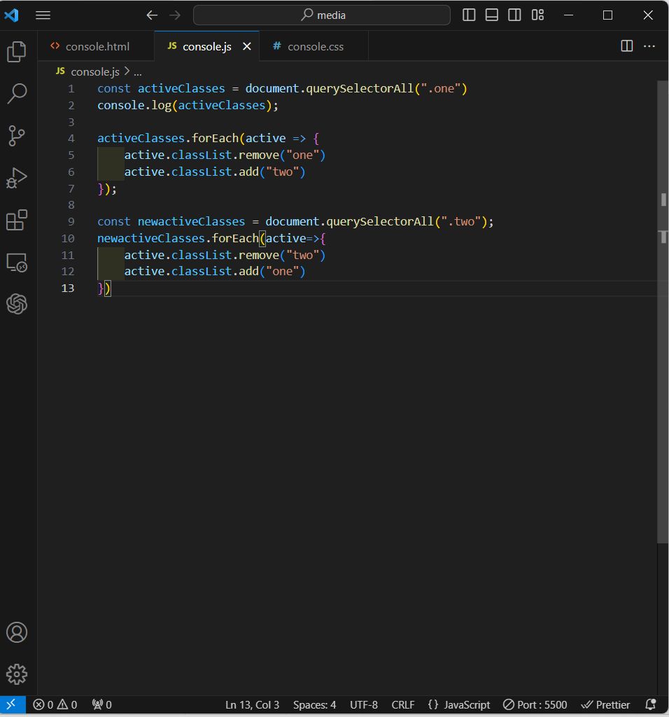Click the Port : 5500 Live Server button
Screen dimensions: 669x717
[535, 704]
